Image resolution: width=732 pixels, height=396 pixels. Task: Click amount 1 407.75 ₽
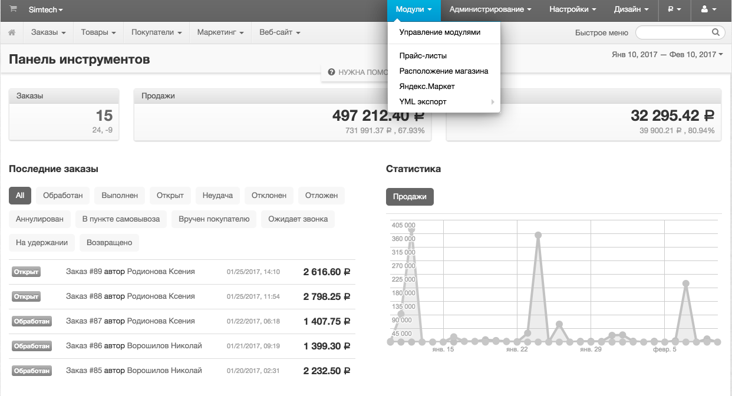[327, 322]
